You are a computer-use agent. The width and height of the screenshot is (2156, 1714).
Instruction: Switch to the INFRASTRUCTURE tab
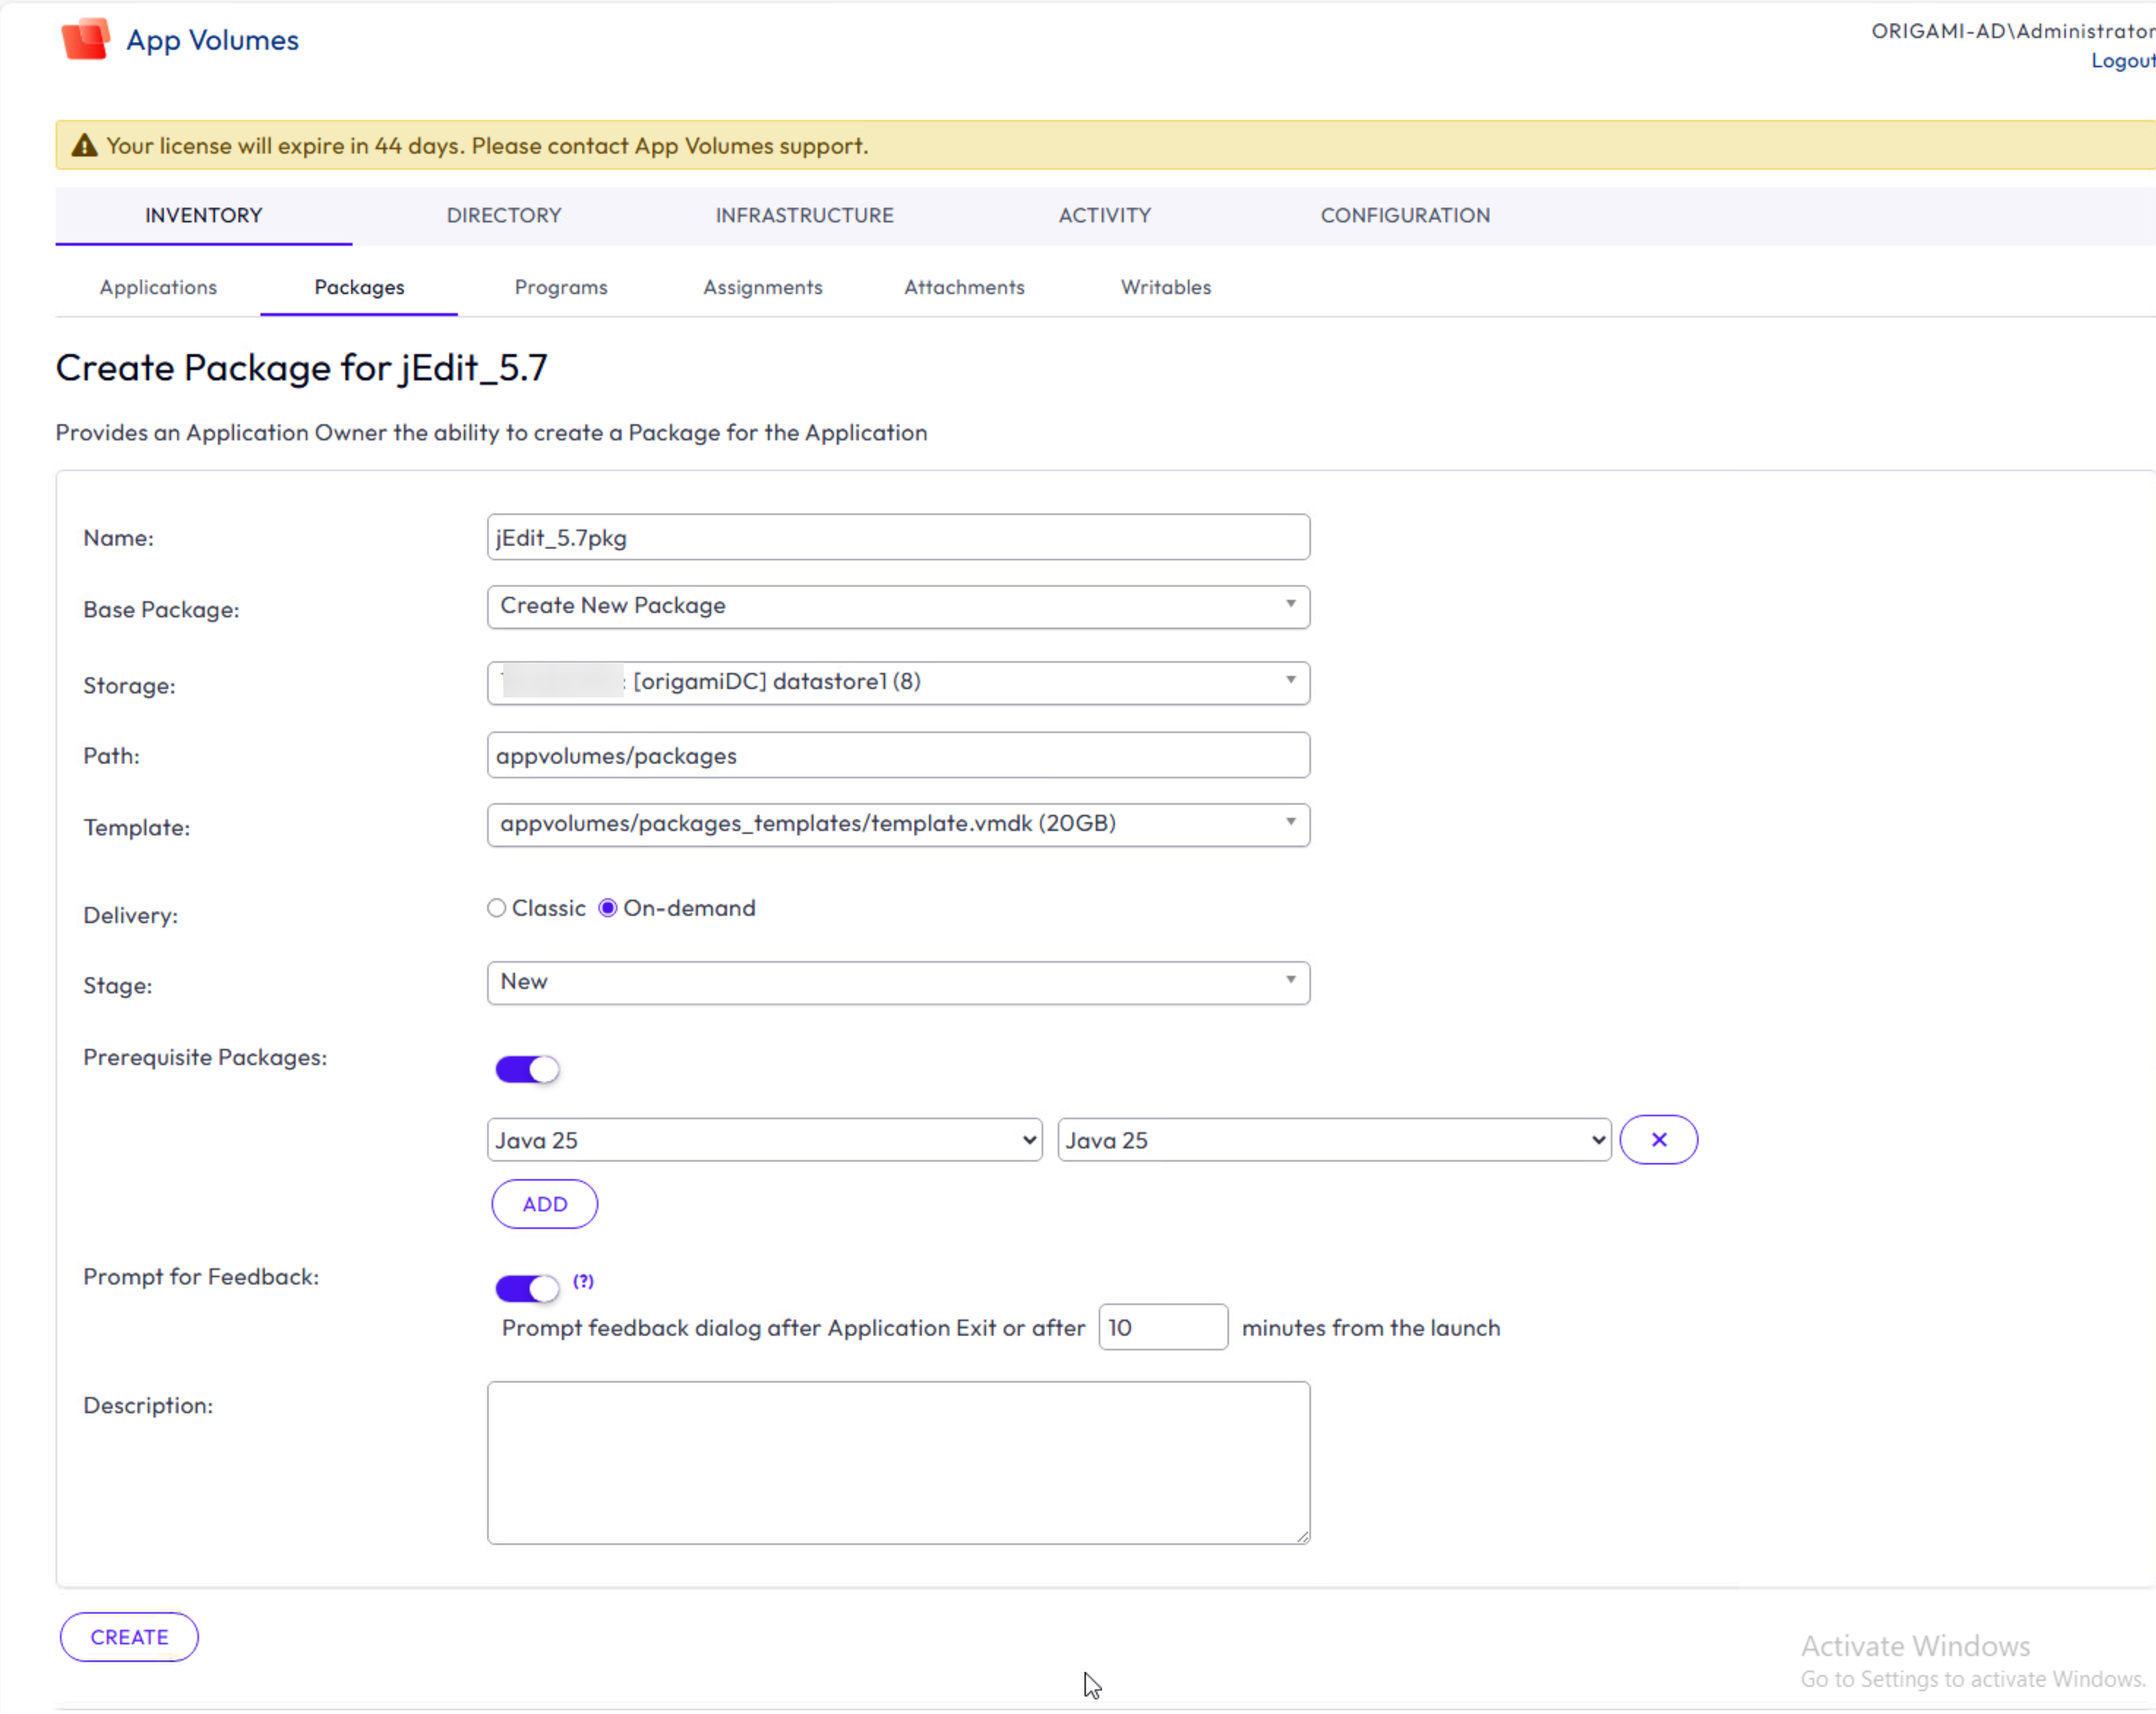(x=805, y=215)
